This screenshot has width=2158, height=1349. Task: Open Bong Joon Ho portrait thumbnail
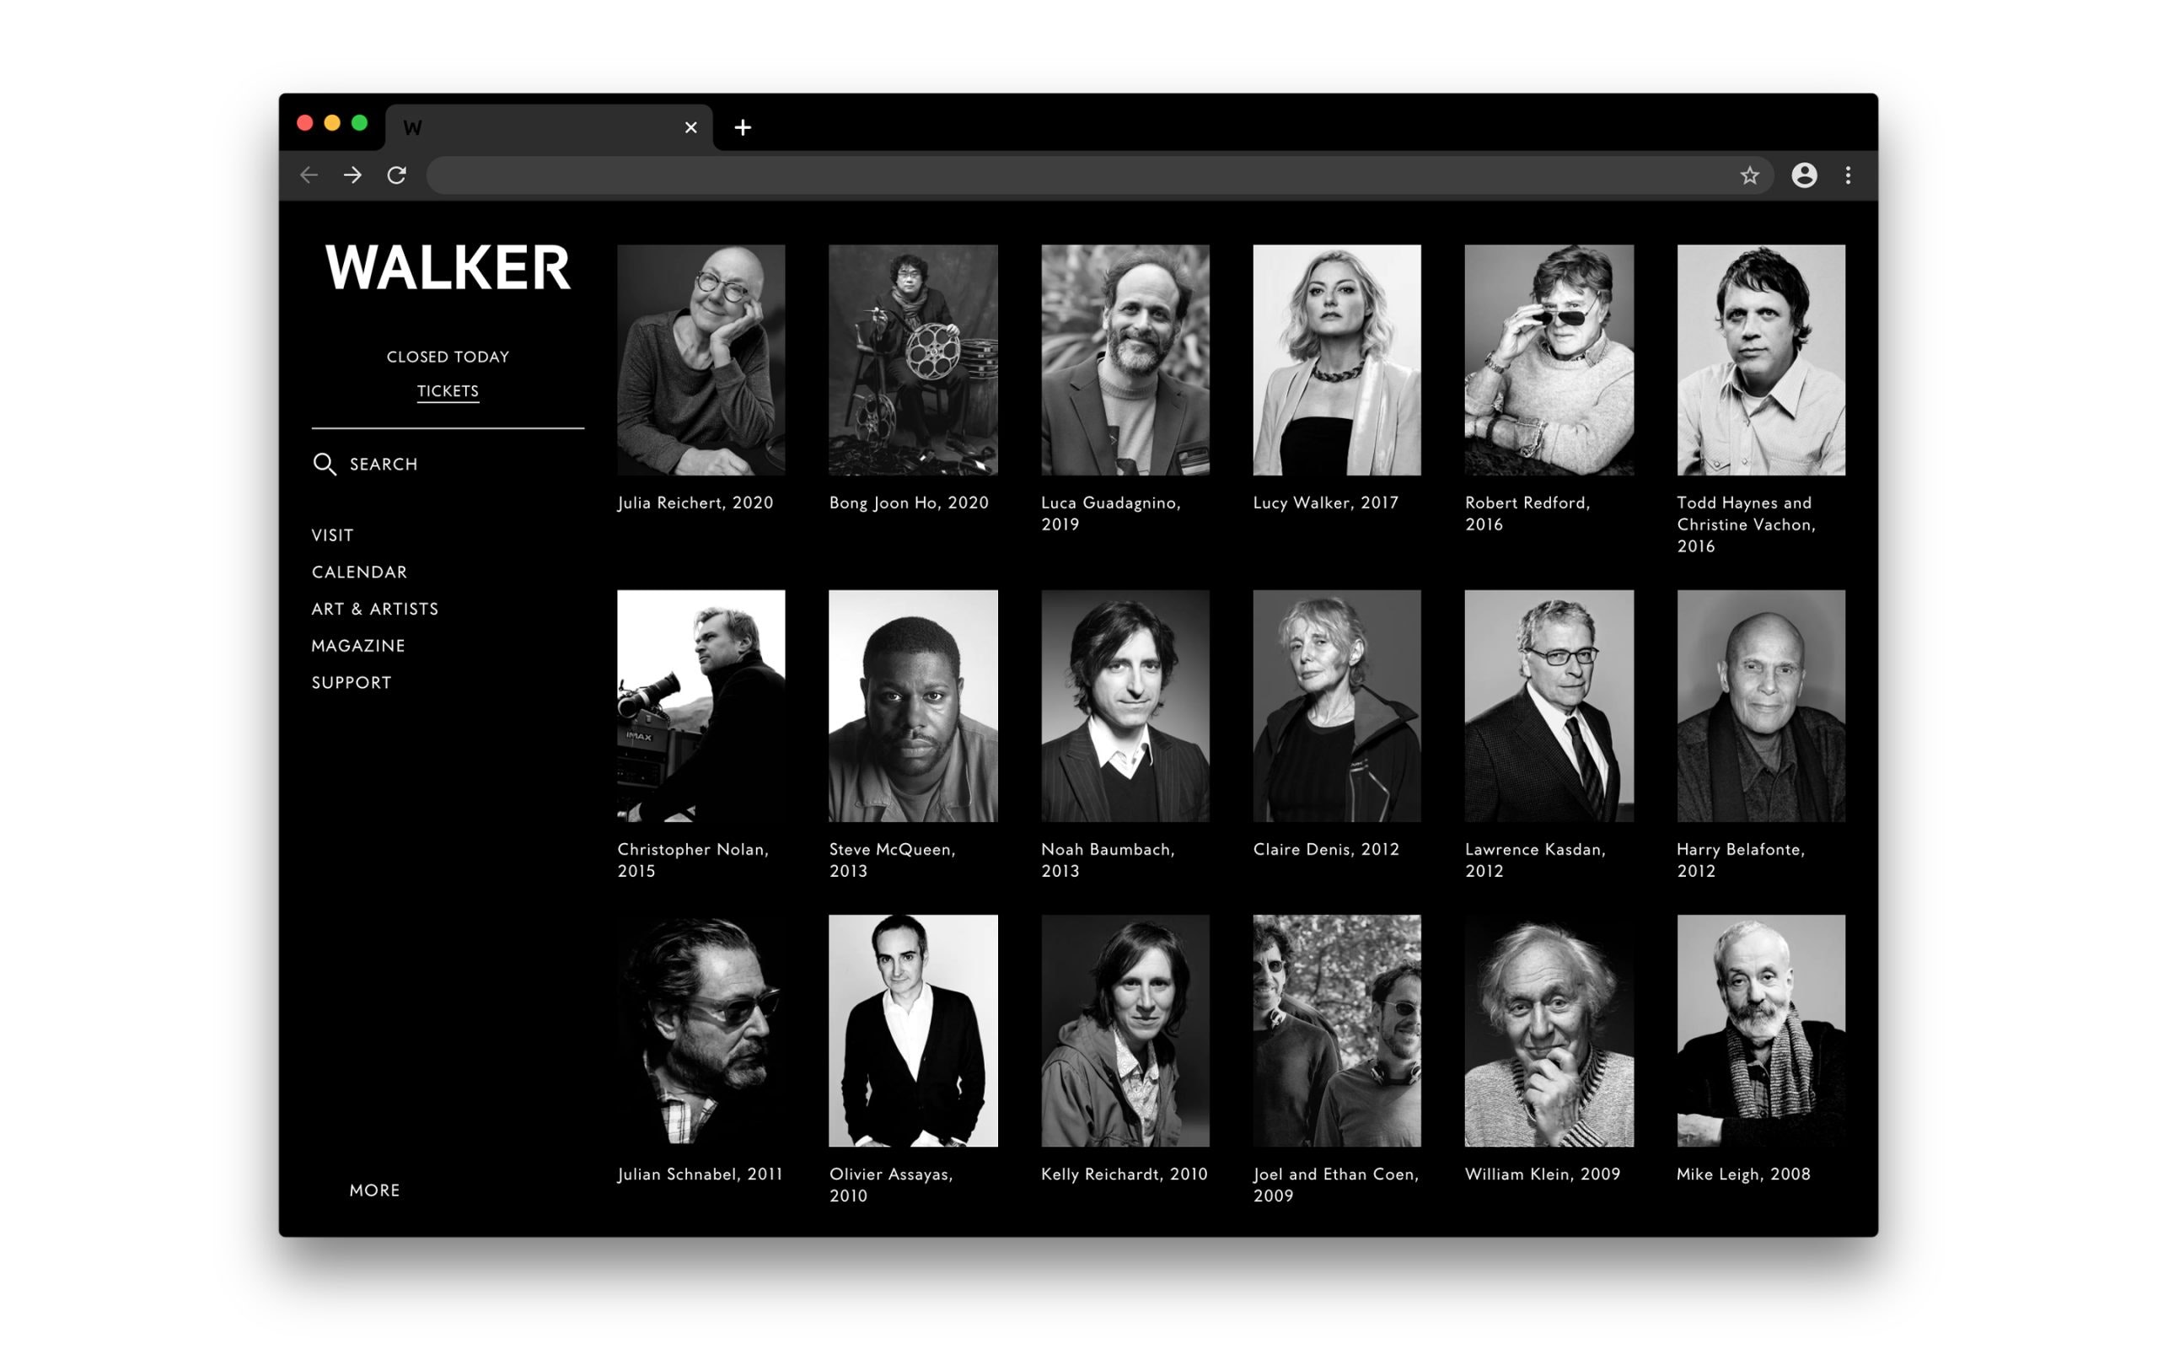912,359
